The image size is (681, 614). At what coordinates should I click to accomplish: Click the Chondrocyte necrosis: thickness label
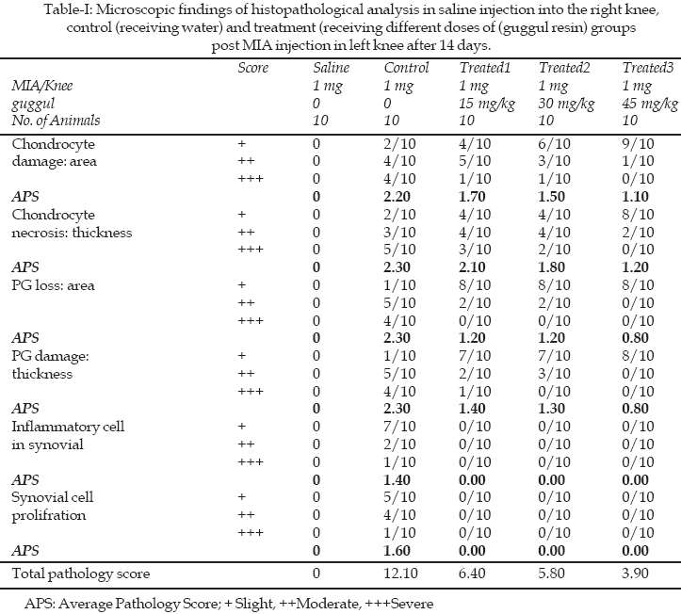point(72,223)
